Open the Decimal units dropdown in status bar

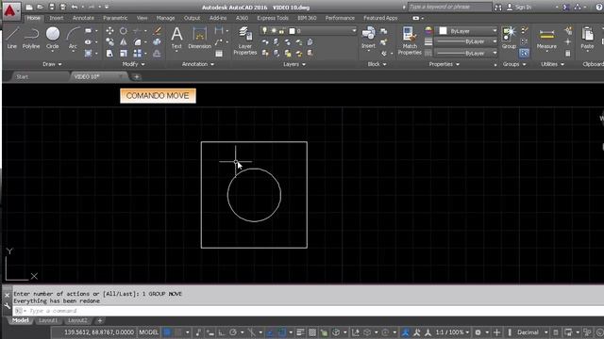(532, 332)
